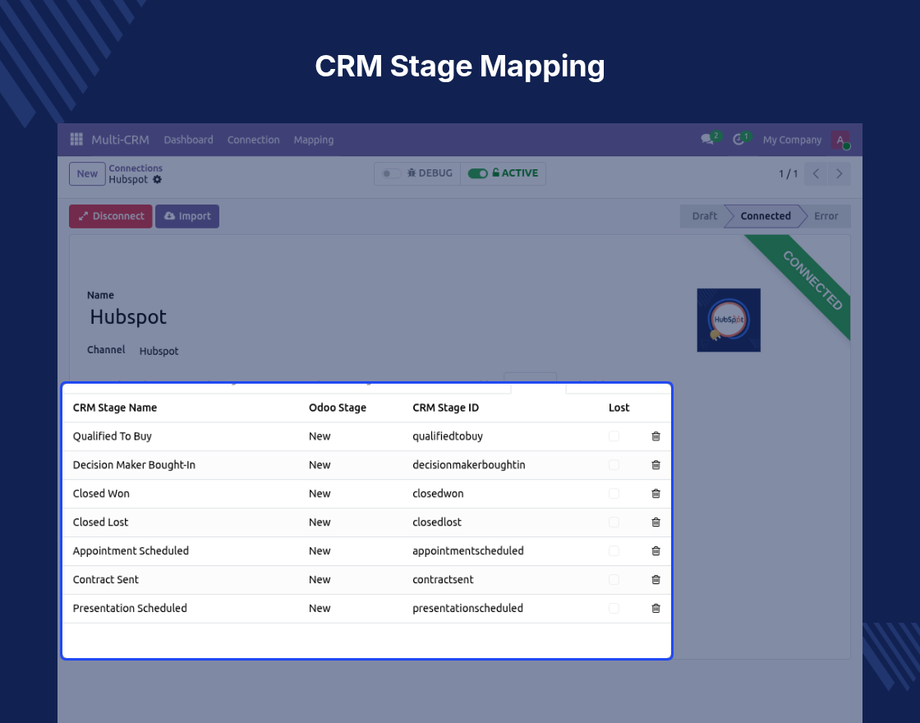Go to previous record arrow

pyautogui.click(x=816, y=173)
